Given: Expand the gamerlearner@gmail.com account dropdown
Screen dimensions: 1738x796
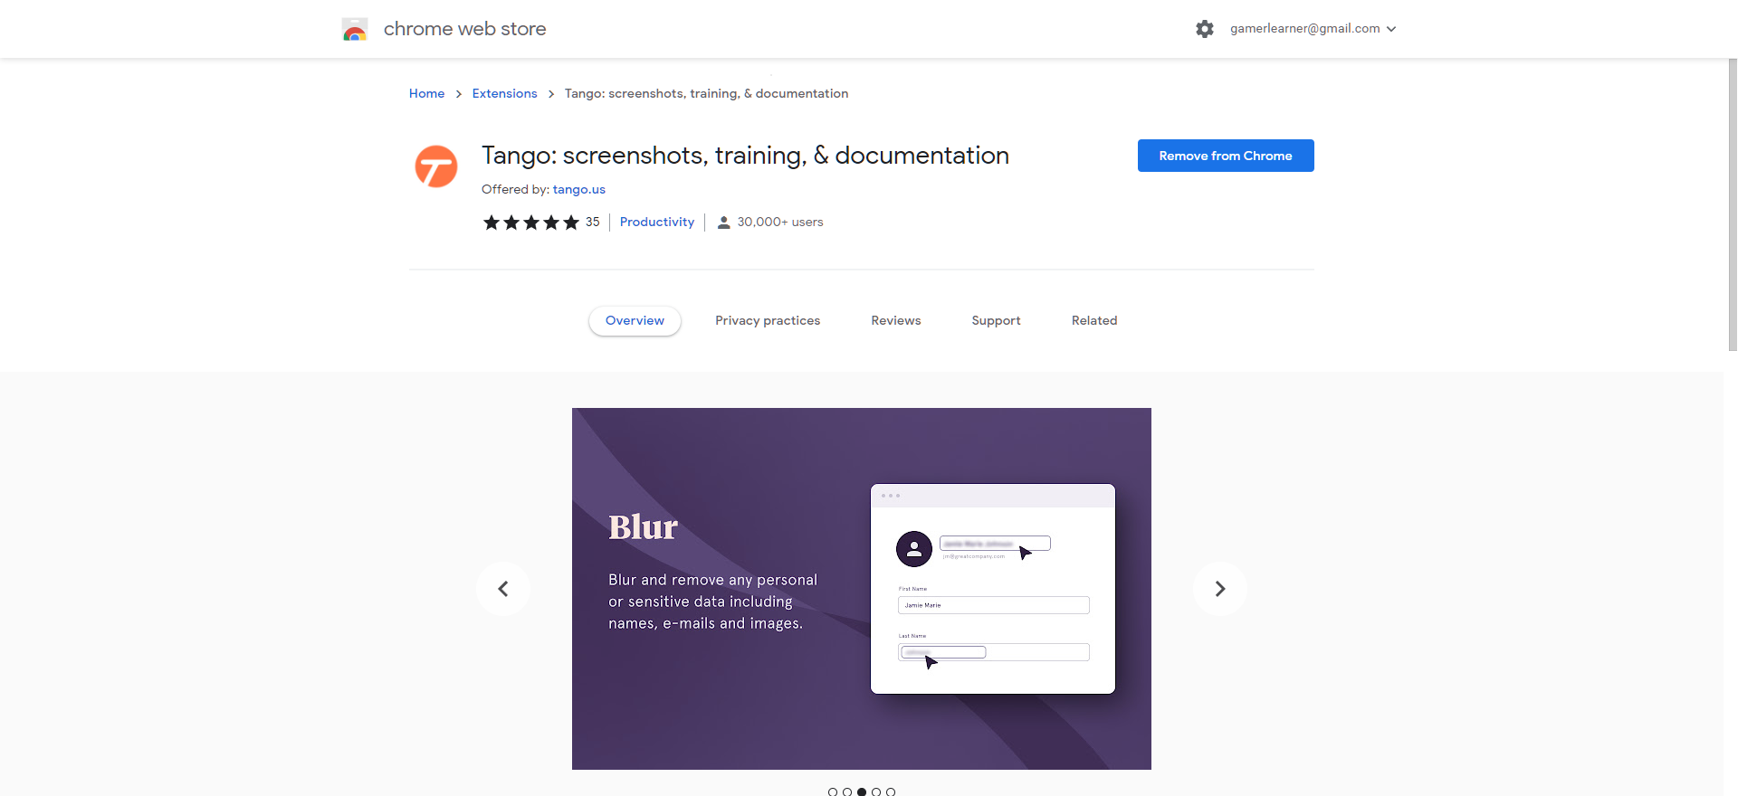Looking at the screenshot, I should coord(1313,29).
